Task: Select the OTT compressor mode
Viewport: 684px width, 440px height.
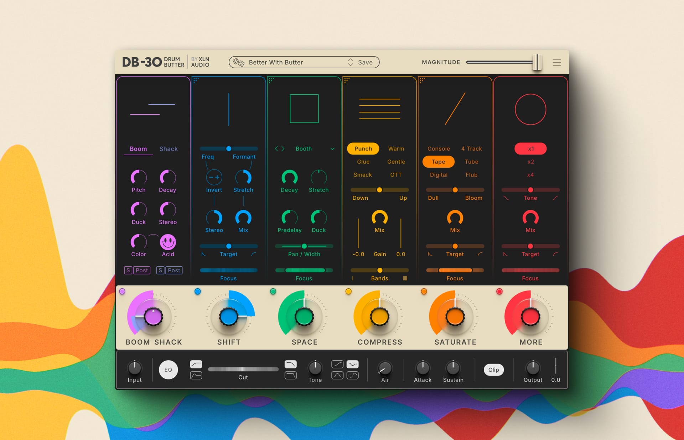Action: pyautogui.click(x=396, y=175)
